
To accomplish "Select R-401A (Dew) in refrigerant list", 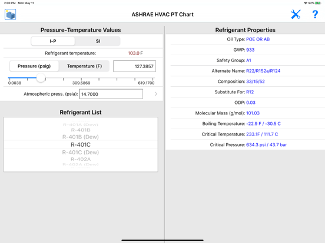I will 81,124.
